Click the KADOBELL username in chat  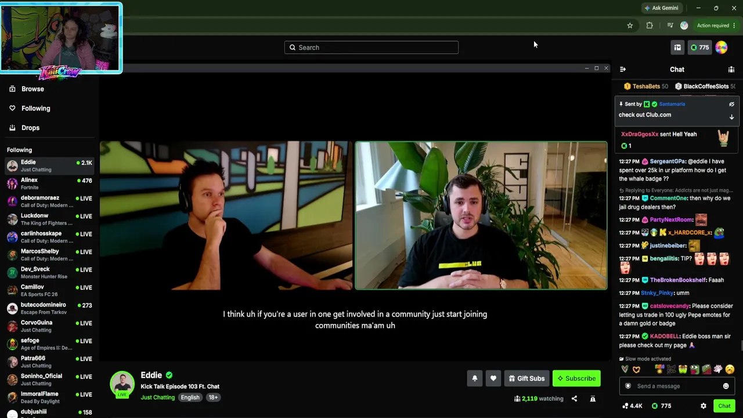(x=666, y=337)
